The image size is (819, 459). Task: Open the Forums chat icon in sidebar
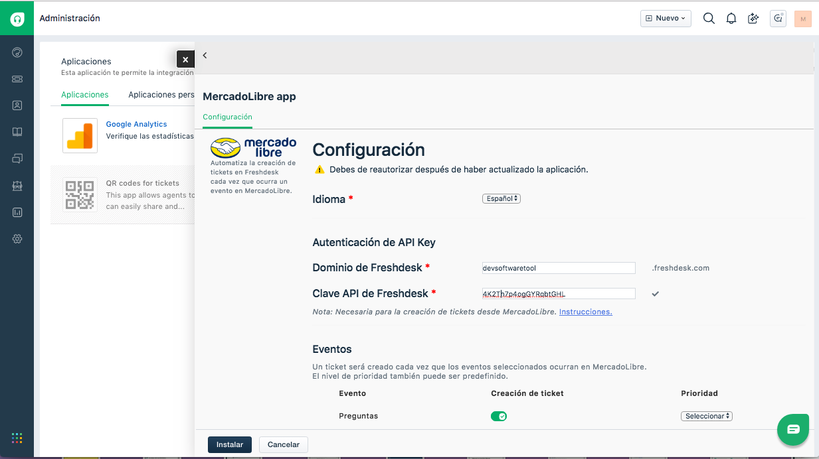(17, 159)
